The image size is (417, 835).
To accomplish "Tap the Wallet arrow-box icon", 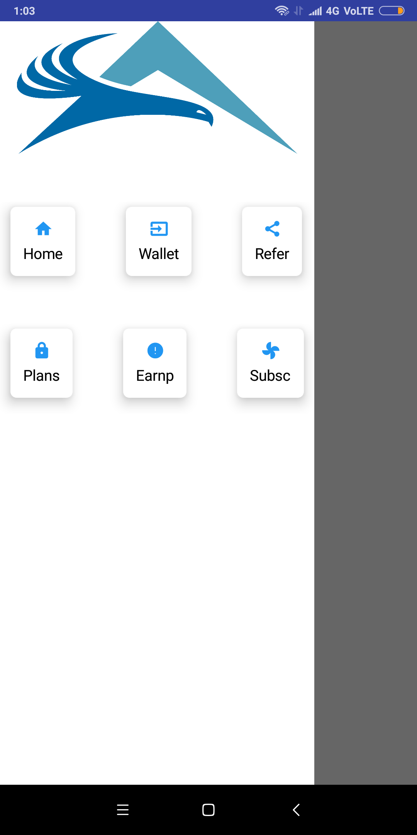I will click(x=159, y=228).
